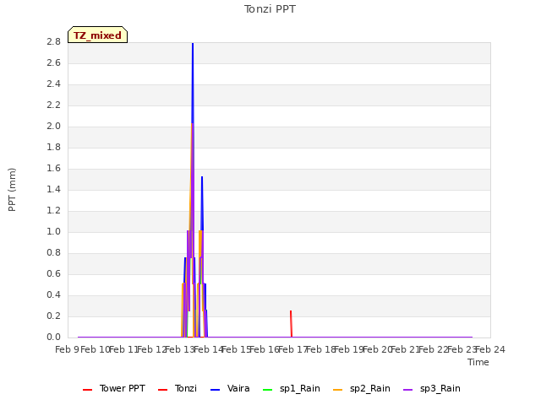This screenshot has width=541, height=405.
Task: Toggle the sp3_Rain legend entry
Action: (432, 389)
